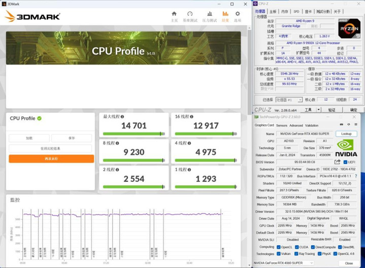
Task: Click the GPU-Z title bar app icon
Action: [x=256, y=117]
